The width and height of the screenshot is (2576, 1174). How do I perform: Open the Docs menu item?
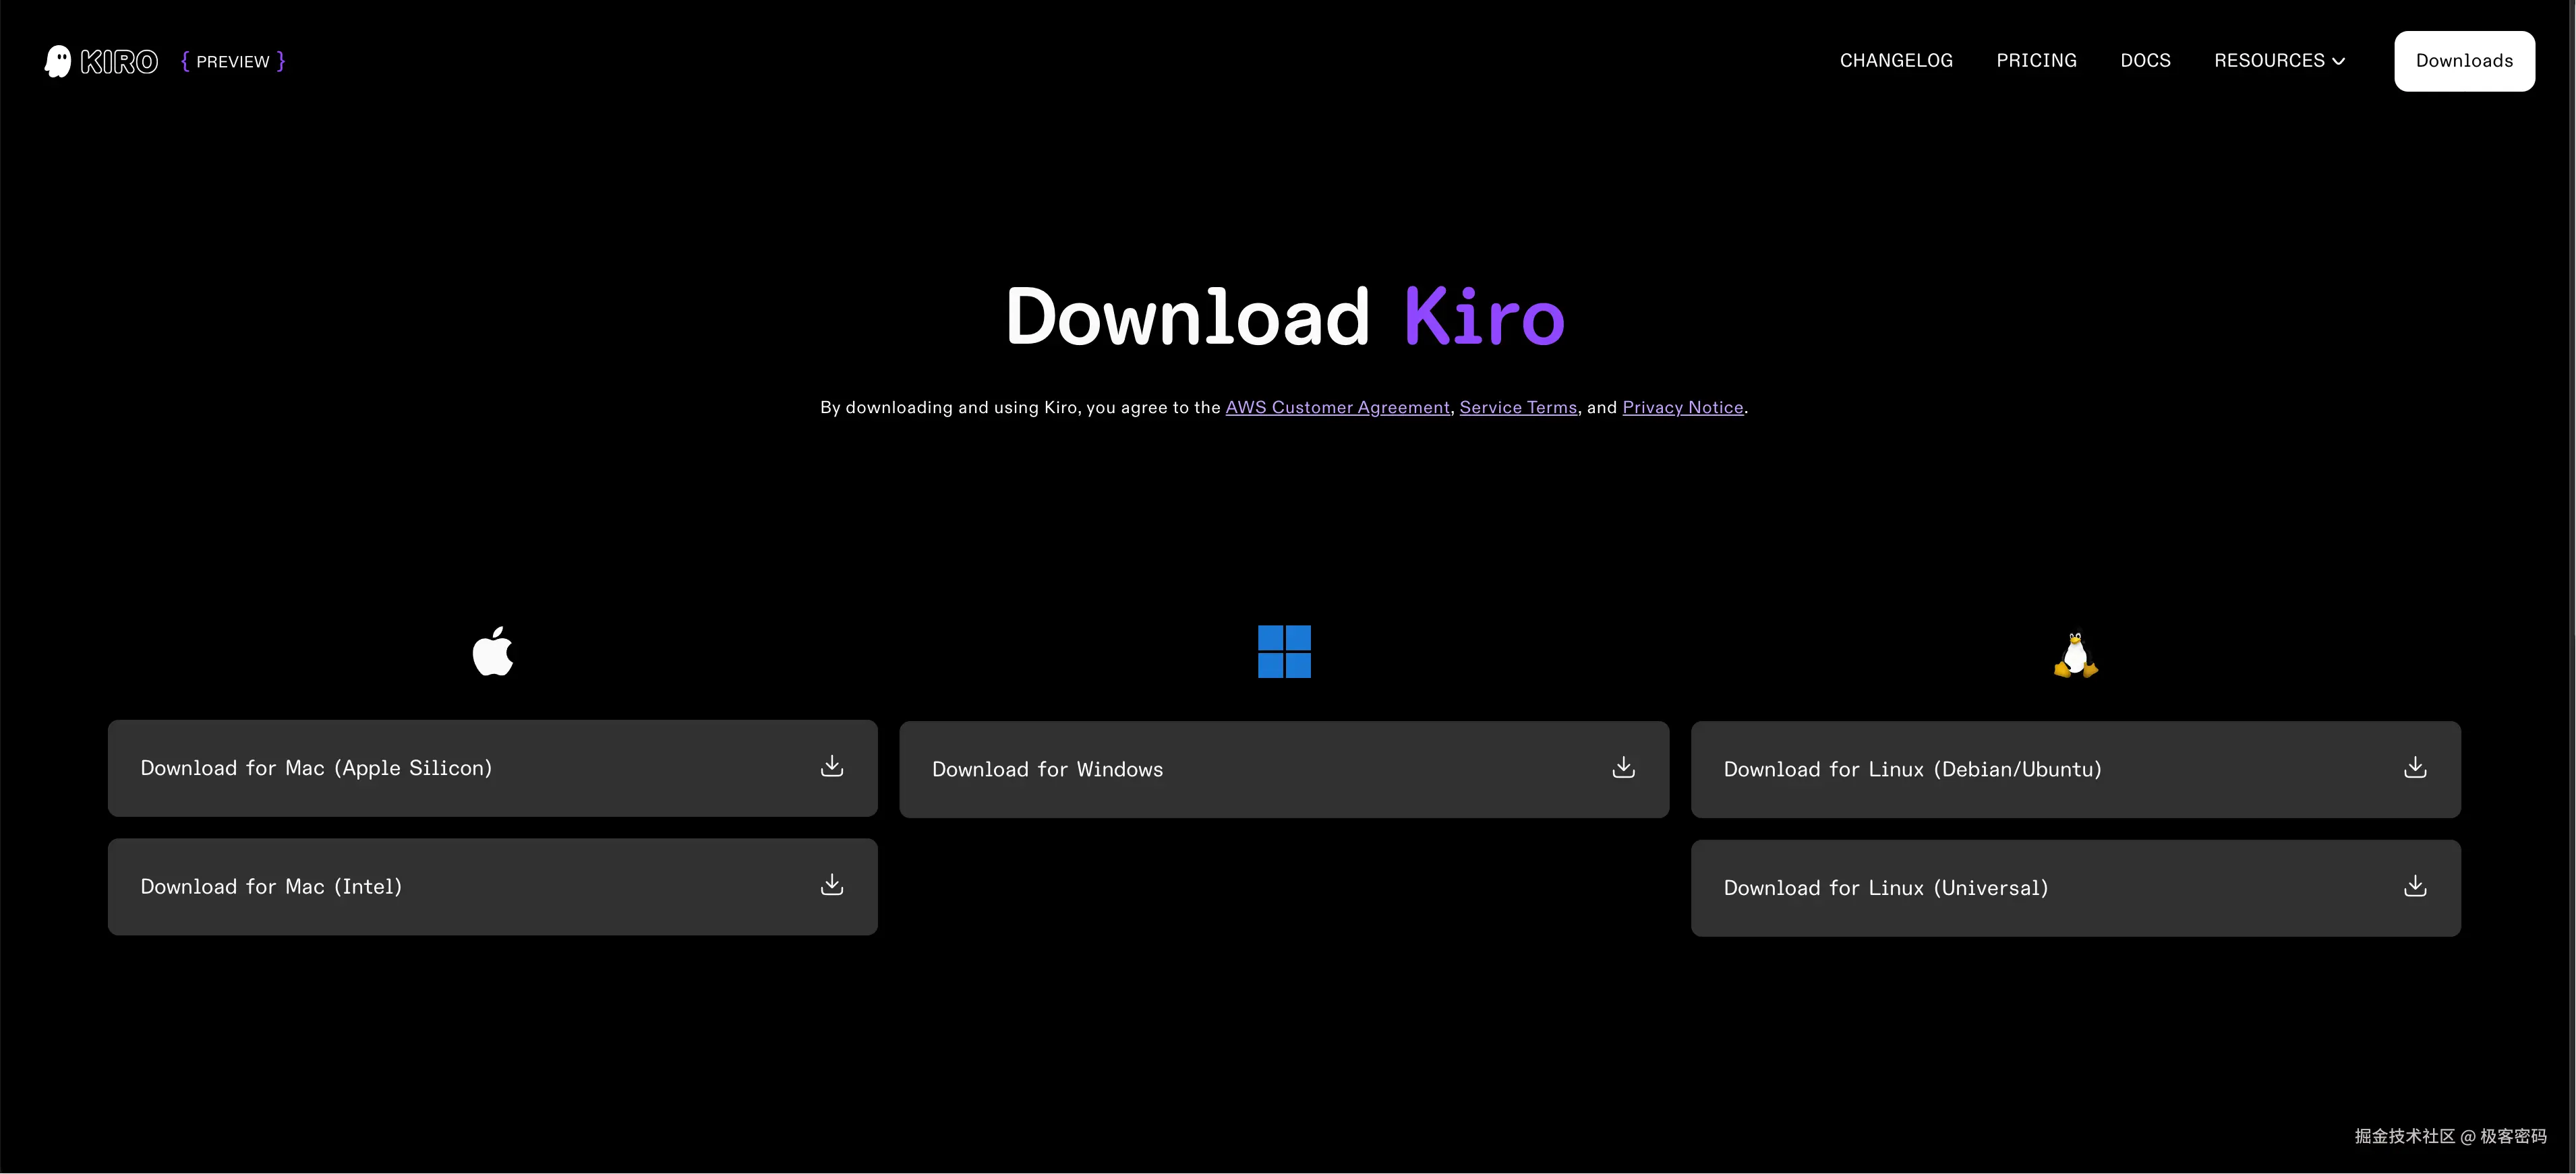click(2145, 61)
